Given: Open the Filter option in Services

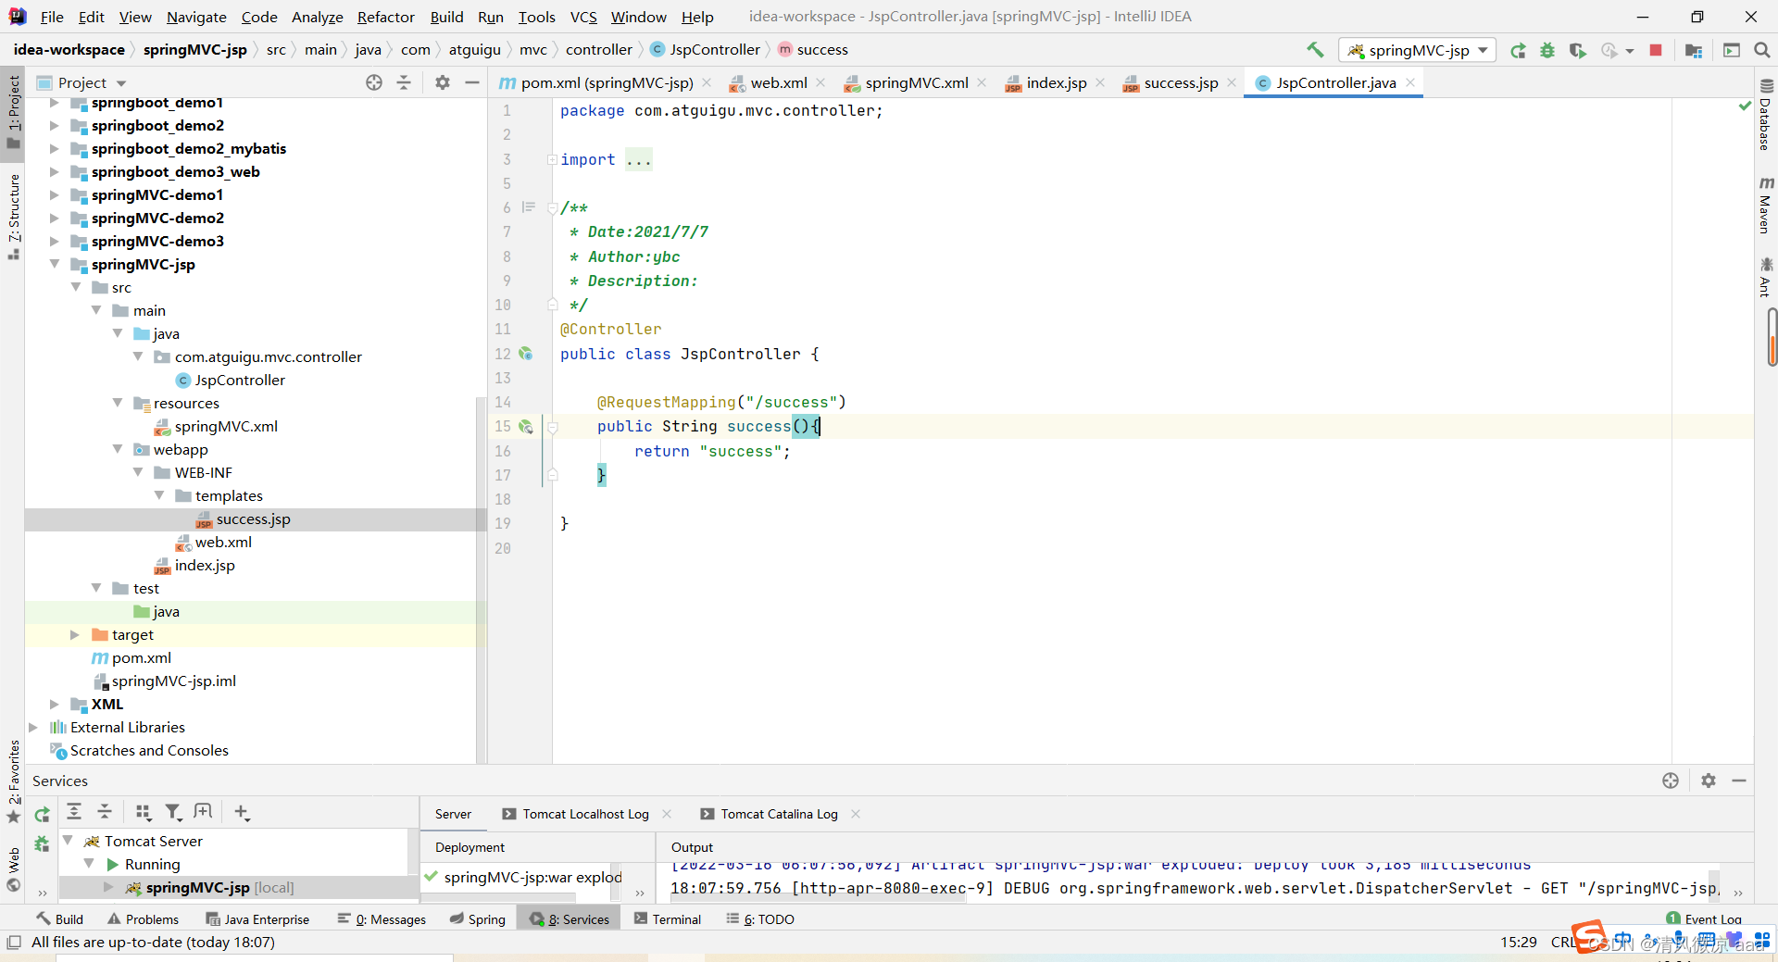Looking at the screenshot, I should click(173, 812).
